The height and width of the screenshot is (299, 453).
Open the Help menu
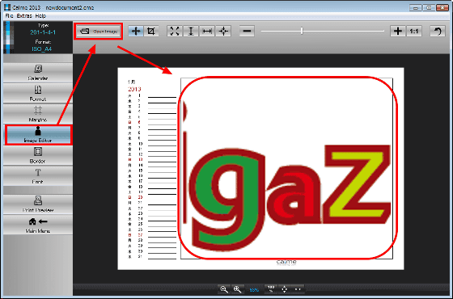[x=40, y=16]
